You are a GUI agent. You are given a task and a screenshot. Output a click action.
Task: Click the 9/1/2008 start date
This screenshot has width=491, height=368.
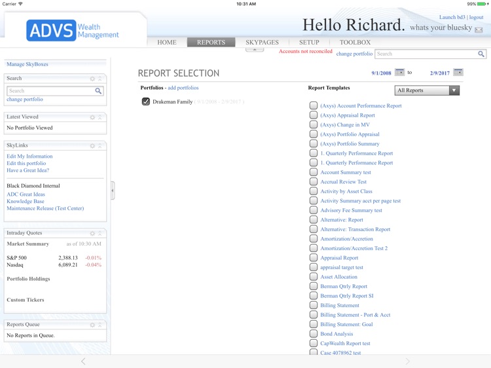click(x=382, y=73)
